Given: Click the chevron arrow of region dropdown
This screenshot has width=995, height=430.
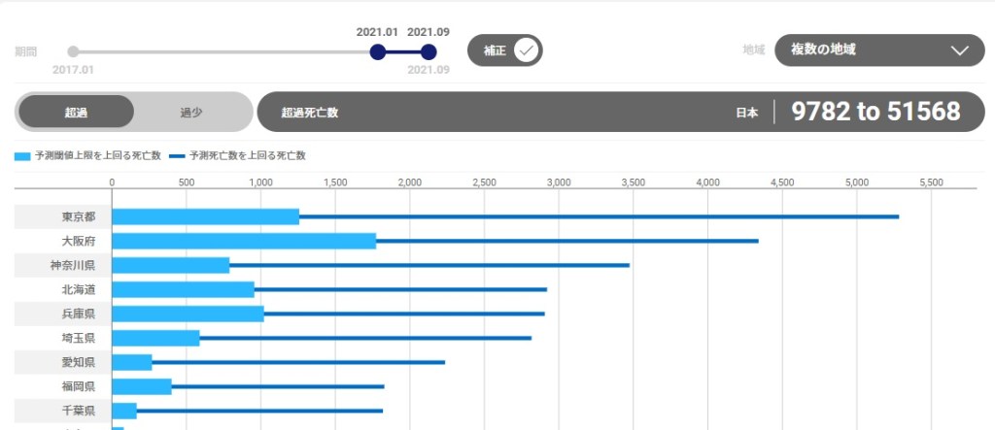Looking at the screenshot, I should (959, 50).
